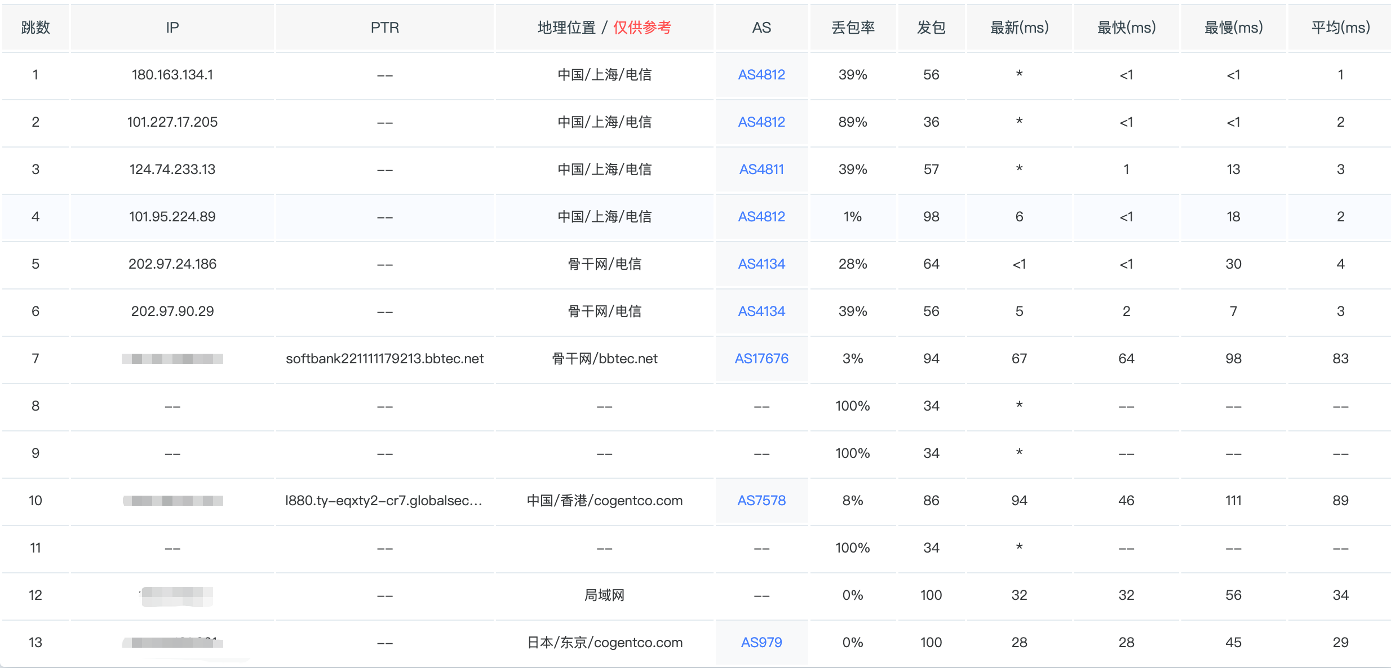Viewport: 1391px width, 668px height.
Task: Click the 平均(ms) column header
Action: click(1340, 28)
